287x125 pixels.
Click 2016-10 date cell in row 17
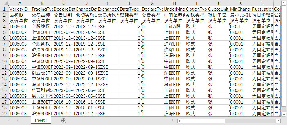tap(64, 102)
